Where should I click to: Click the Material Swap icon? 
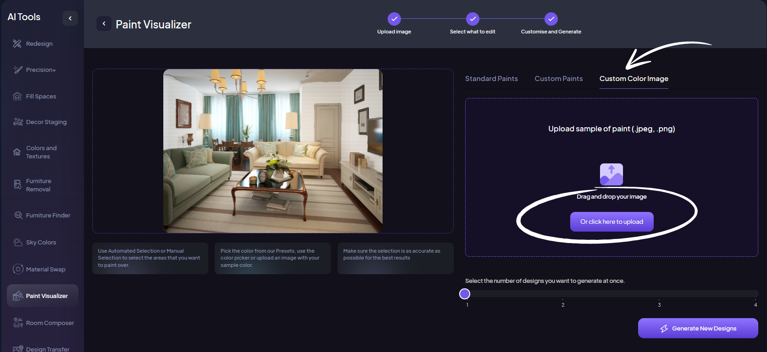click(18, 269)
